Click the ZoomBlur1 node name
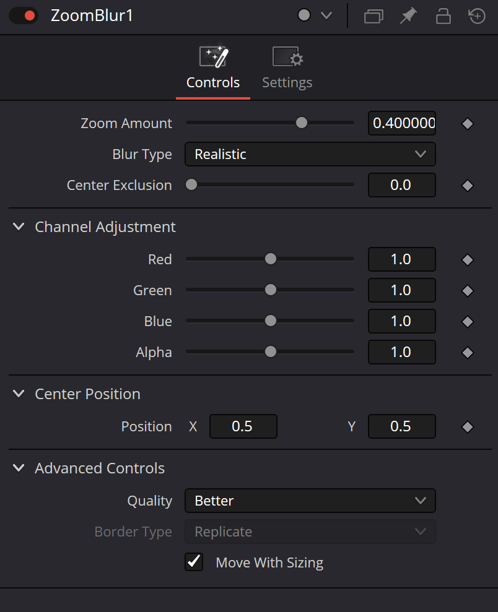The width and height of the screenshot is (498, 612). pos(92,15)
